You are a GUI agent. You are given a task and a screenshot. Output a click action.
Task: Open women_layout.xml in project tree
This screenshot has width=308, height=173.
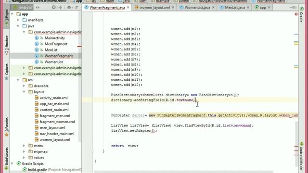(x=55, y=140)
